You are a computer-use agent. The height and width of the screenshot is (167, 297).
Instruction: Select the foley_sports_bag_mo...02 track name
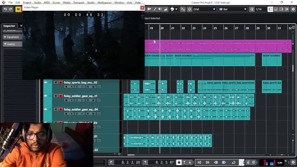tap(80, 83)
